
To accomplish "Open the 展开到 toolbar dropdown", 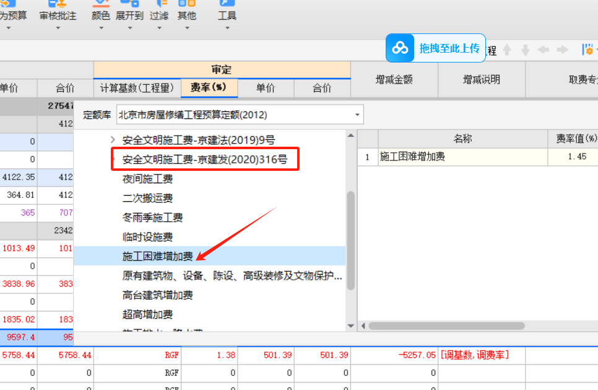I will point(129,15).
